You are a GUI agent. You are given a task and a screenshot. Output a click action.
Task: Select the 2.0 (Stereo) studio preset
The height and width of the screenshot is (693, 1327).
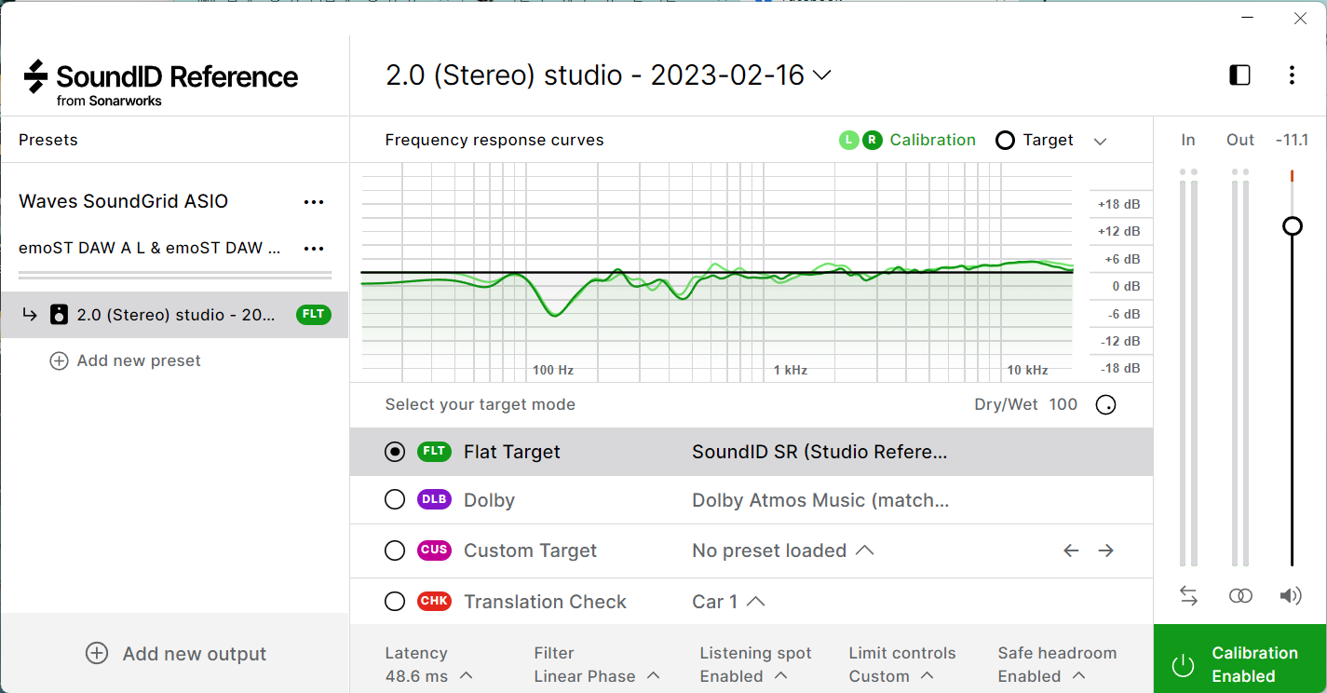point(175,315)
